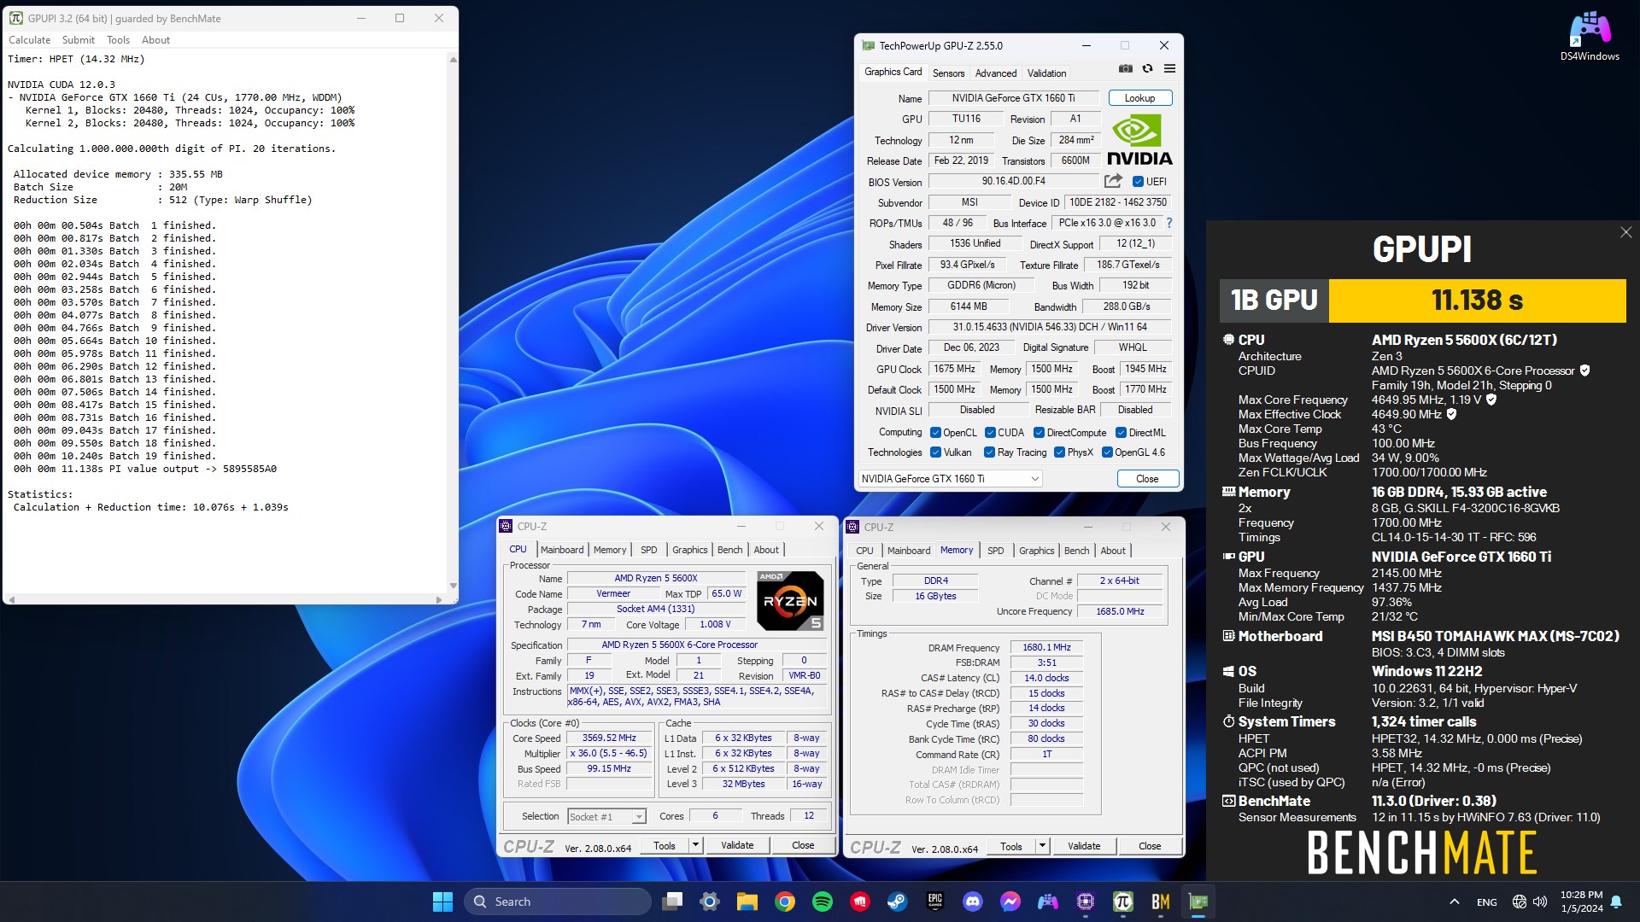Toggle the DirectCompute checkbox
The height and width of the screenshot is (922, 1640).
[1040, 433]
